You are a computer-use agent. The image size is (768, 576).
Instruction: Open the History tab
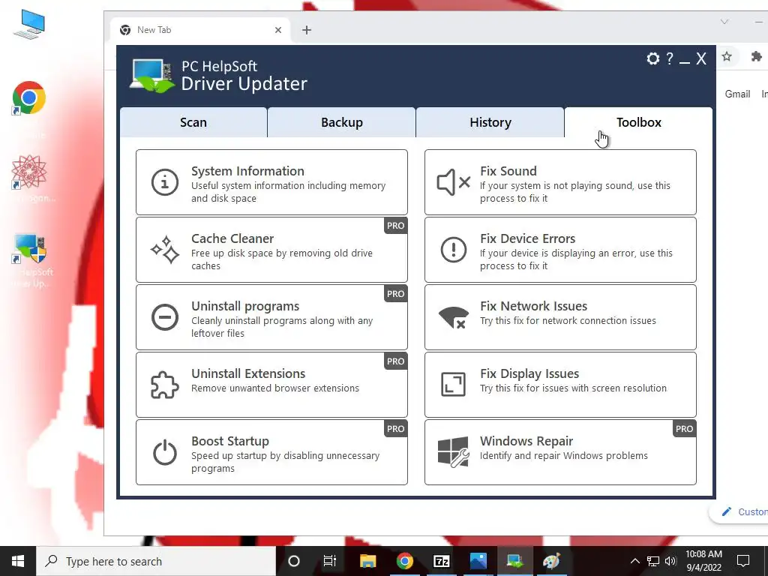[490, 122]
